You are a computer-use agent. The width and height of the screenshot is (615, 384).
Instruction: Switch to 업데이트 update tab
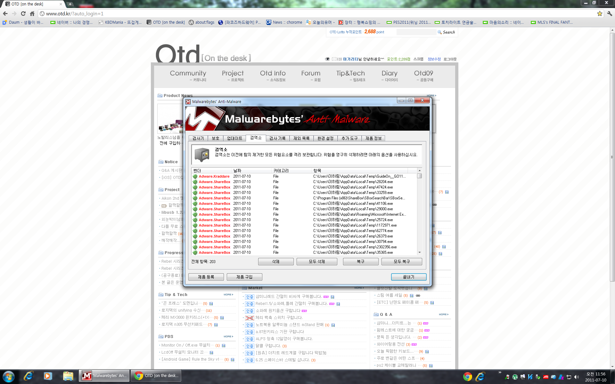234,138
